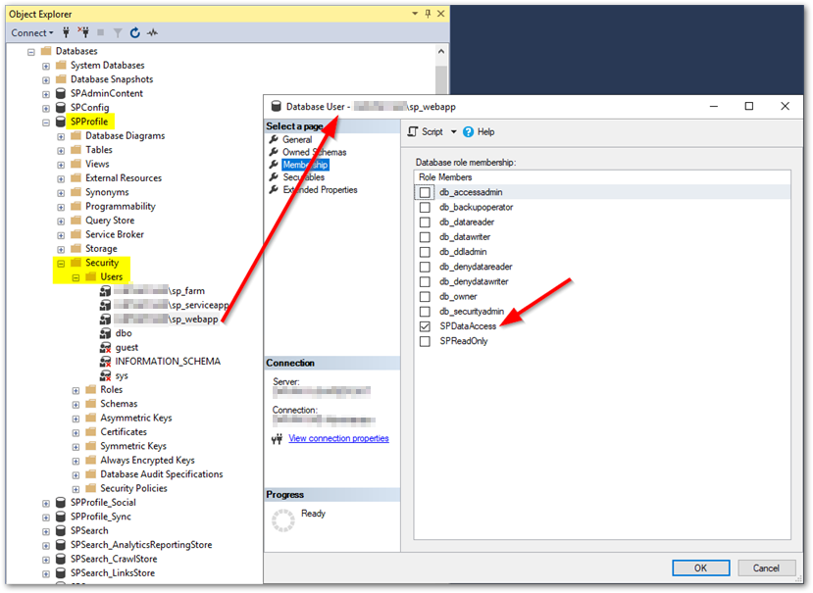The image size is (813, 593).
Task: Close the Object Explorer panel
Action: pyautogui.click(x=440, y=14)
